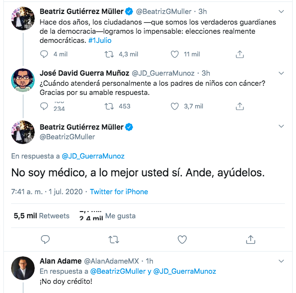Retweet the main tweet "No soy médico"

(114, 239)
